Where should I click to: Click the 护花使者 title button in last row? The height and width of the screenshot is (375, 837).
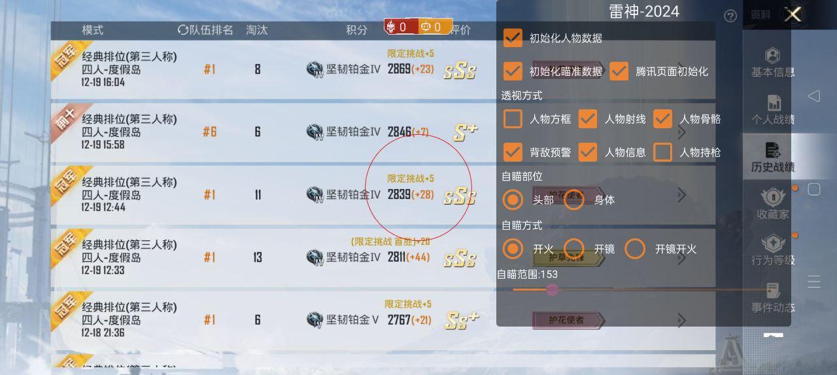tap(558, 320)
